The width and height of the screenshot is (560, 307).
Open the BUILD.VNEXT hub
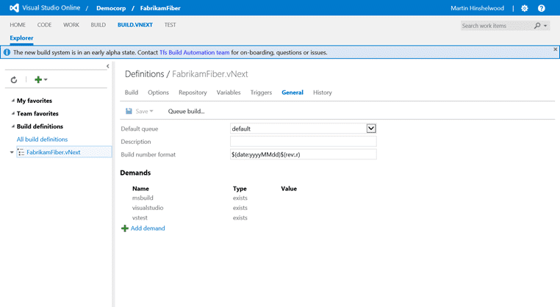[135, 25]
